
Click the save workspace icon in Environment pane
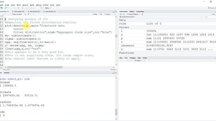pos(124,14)
